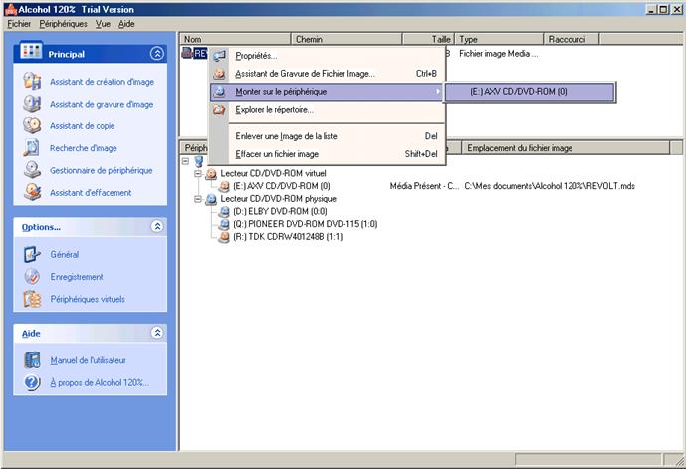Click the Principal panel header icon
The height and width of the screenshot is (469, 686).
pos(31,51)
